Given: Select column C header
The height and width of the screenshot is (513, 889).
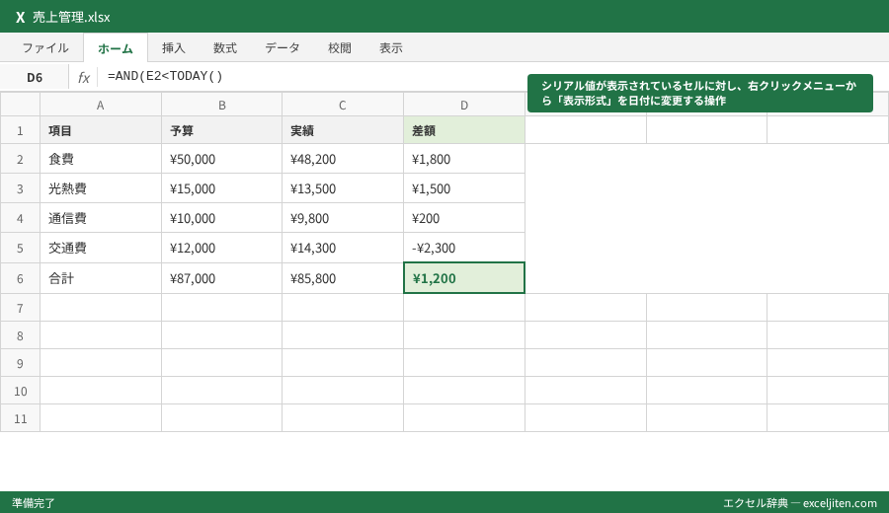Looking at the screenshot, I should 343,105.
